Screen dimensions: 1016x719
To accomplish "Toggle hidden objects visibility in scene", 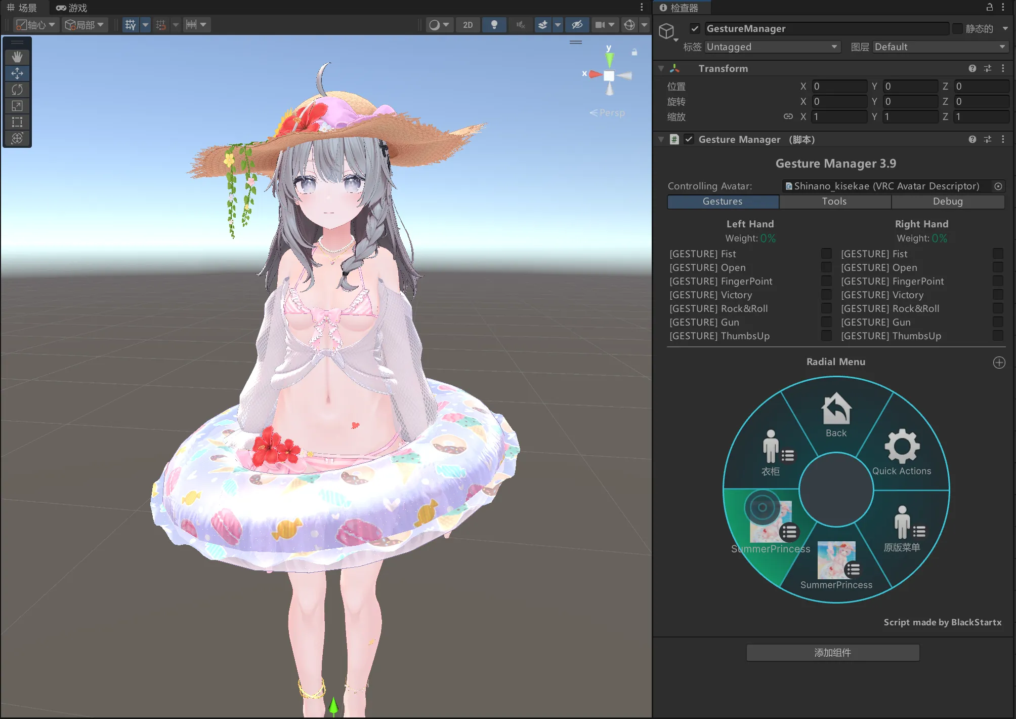I will (x=577, y=25).
